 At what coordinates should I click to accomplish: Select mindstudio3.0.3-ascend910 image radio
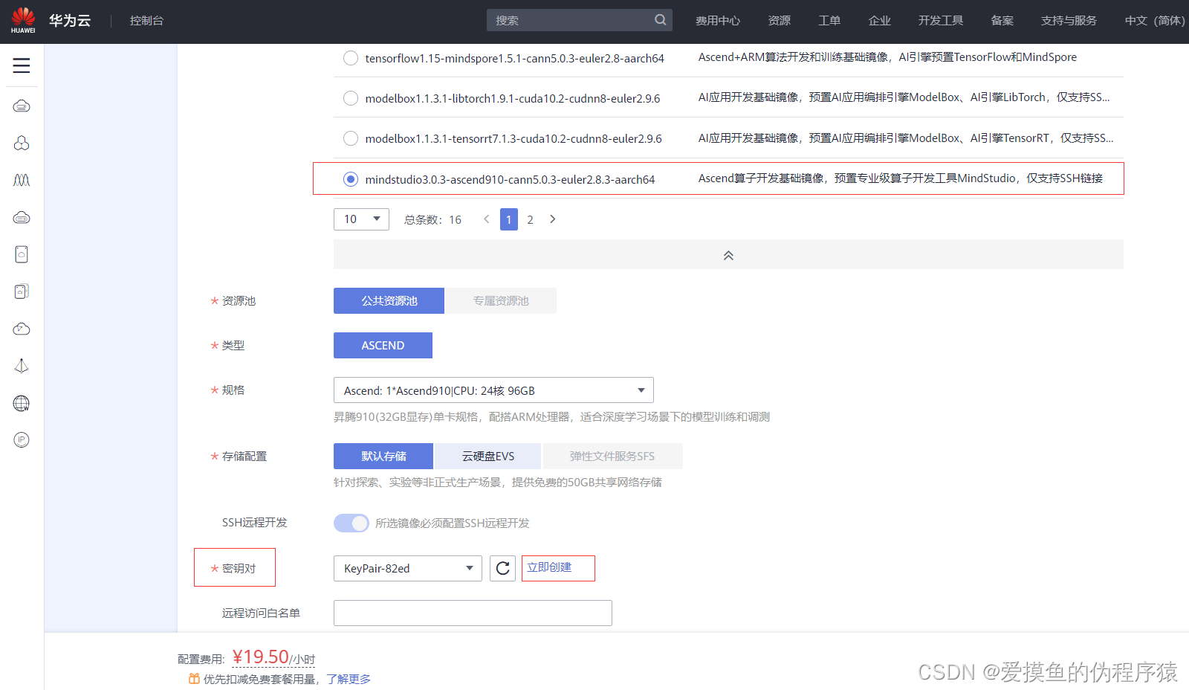point(351,179)
